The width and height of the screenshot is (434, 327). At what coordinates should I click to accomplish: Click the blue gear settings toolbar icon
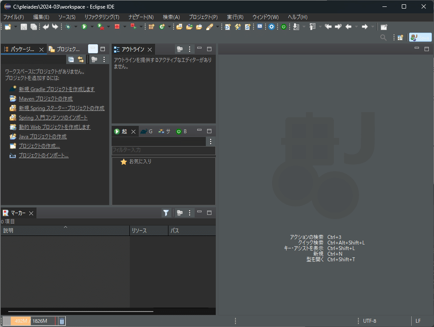coord(272,27)
